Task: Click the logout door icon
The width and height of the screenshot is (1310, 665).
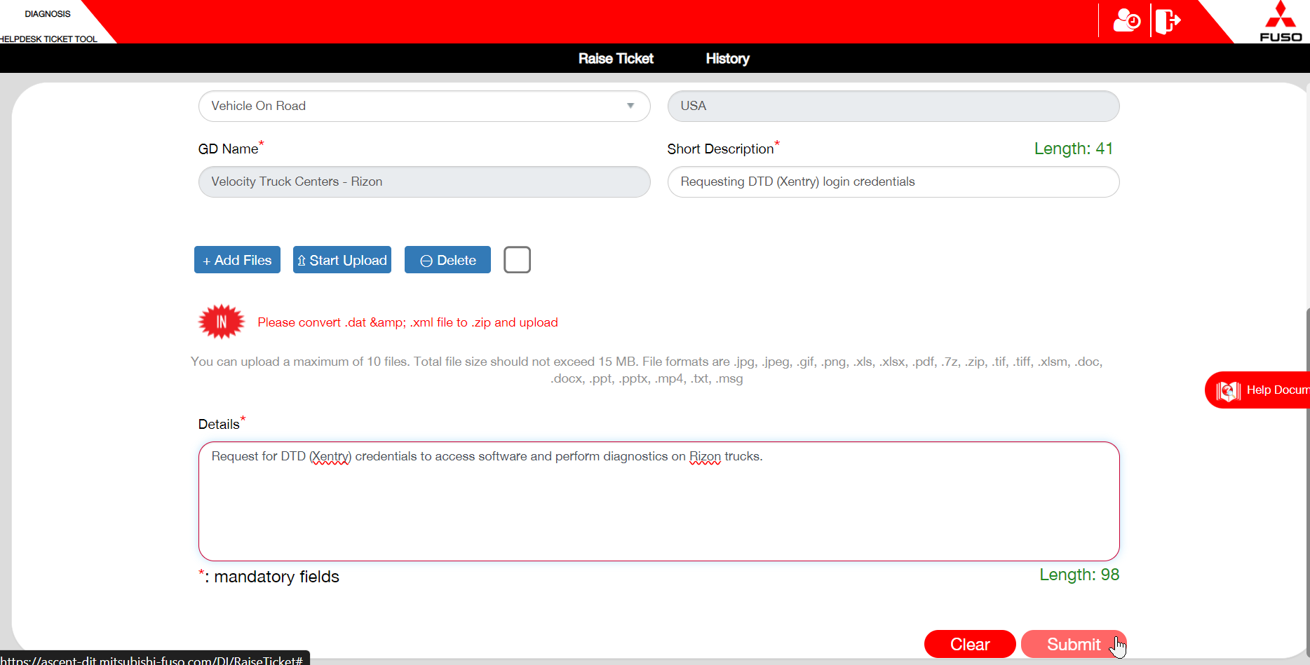Action: click(1167, 20)
